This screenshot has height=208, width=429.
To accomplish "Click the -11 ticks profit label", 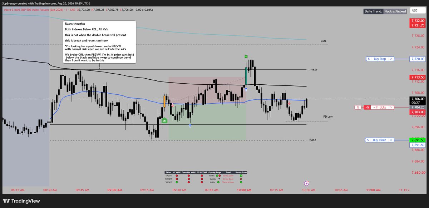I will click(380, 107).
